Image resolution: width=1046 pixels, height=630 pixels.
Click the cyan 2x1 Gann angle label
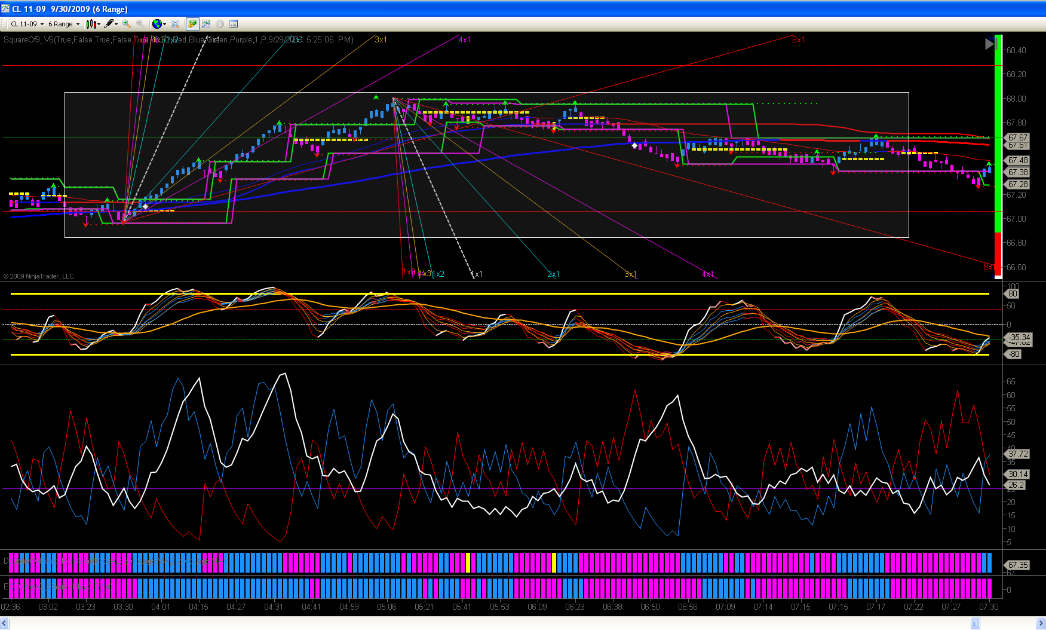pos(554,274)
